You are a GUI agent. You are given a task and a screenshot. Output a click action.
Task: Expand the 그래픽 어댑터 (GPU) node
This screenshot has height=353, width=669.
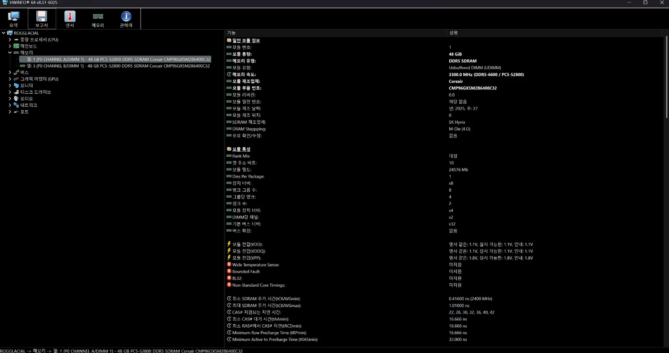(10, 79)
